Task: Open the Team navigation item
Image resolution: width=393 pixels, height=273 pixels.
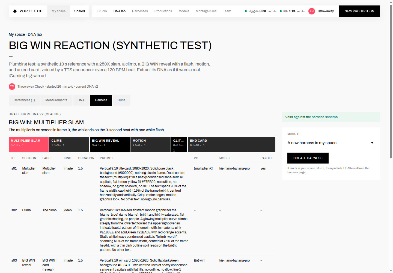Action: (227, 11)
